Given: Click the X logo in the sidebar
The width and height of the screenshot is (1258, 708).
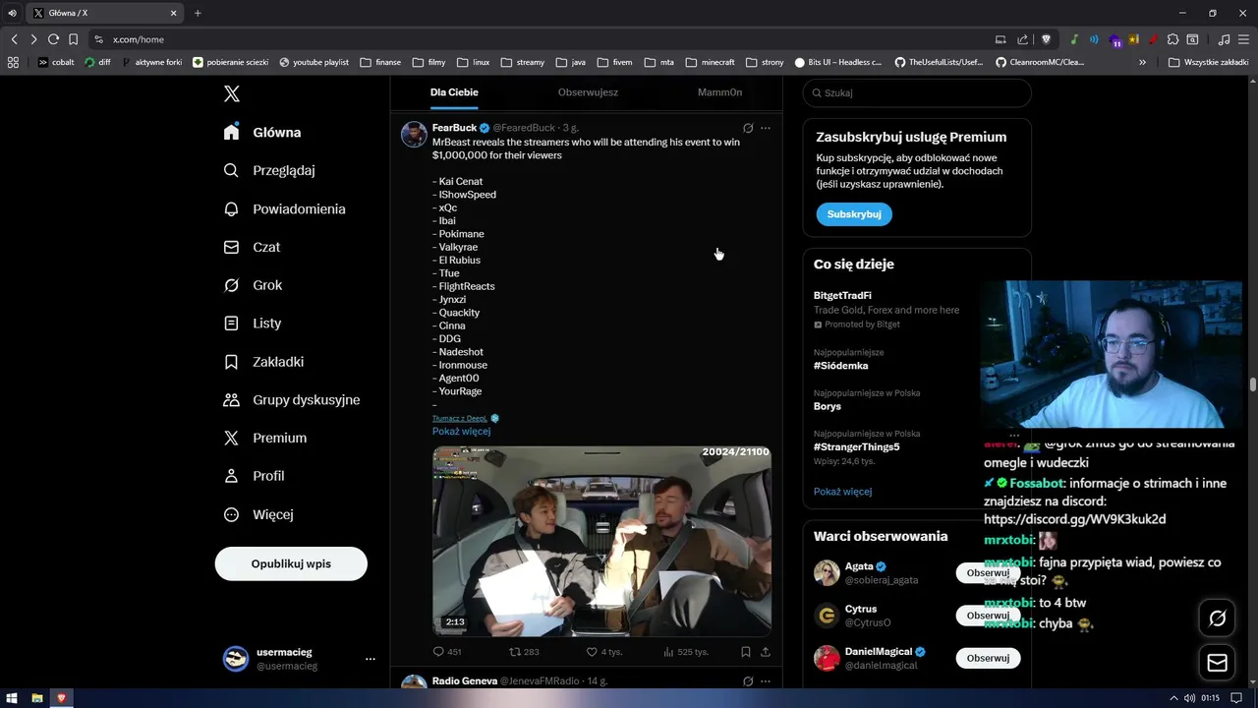Looking at the screenshot, I should click(232, 93).
